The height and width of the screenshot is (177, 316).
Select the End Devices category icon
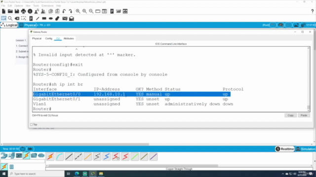tap(11, 155)
